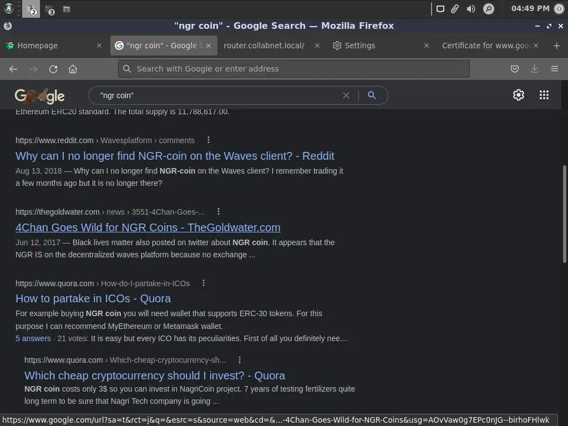The image size is (568, 426).
Task: Open more options for Which-cheap-cryptocurrency result
Action: (x=239, y=359)
